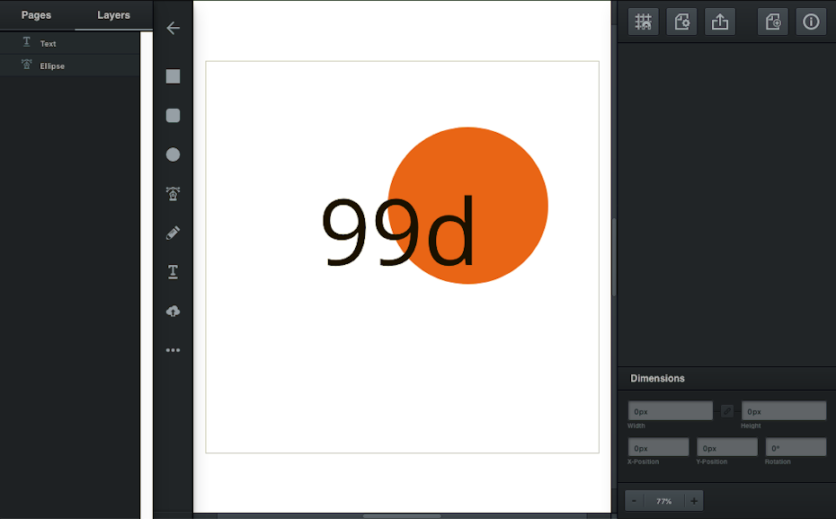Toggle the width-height aspect ratio link
The image size is (836, 519).
[727, 411]
